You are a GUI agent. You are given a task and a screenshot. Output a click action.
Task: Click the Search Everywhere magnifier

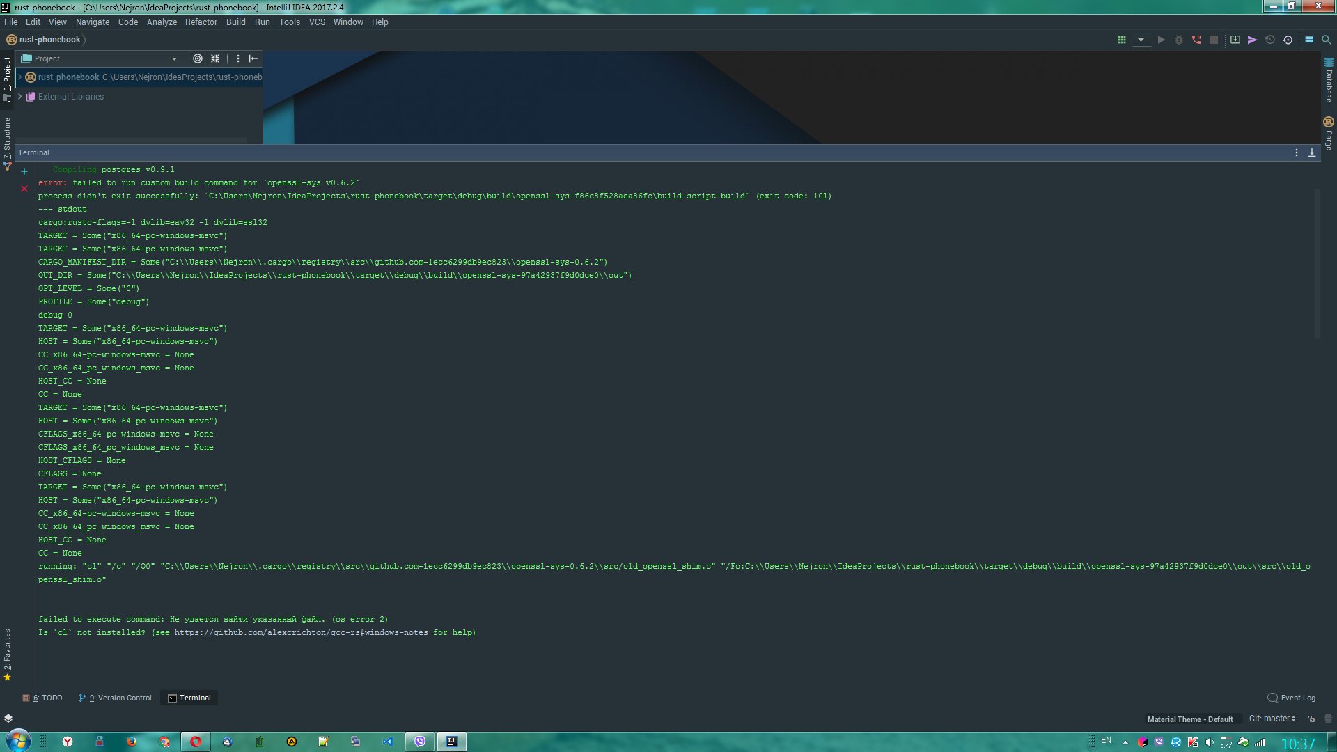(x=1327, y=40)
